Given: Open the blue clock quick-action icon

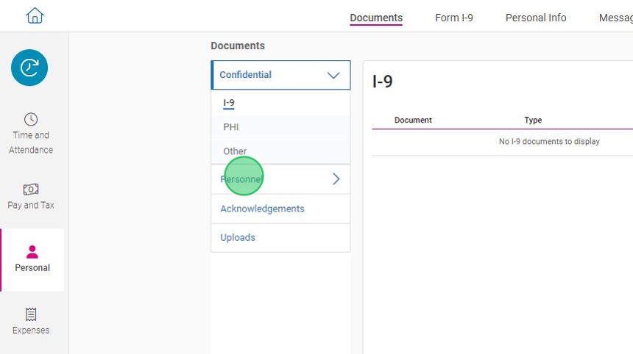Looking at the screenshot, I should coord(29,68).
